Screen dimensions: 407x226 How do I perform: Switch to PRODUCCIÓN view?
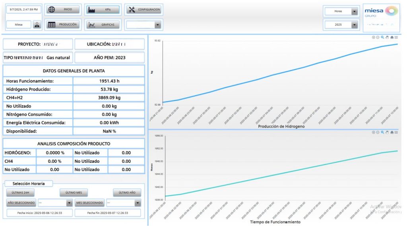63,25
